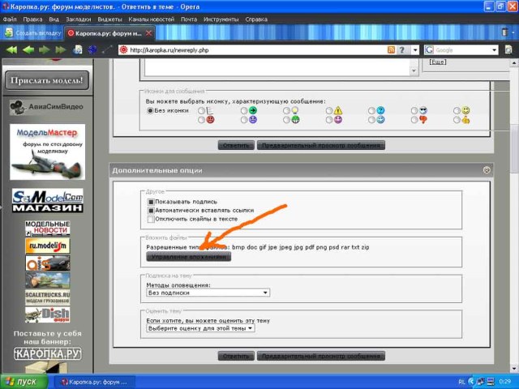Enable Отключить смайлы в тексте checkbox
Image resolution: width=519 pixels, height=389 pixels.
pos(150,219)
